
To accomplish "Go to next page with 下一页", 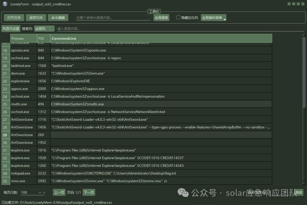I will [89, 192].
